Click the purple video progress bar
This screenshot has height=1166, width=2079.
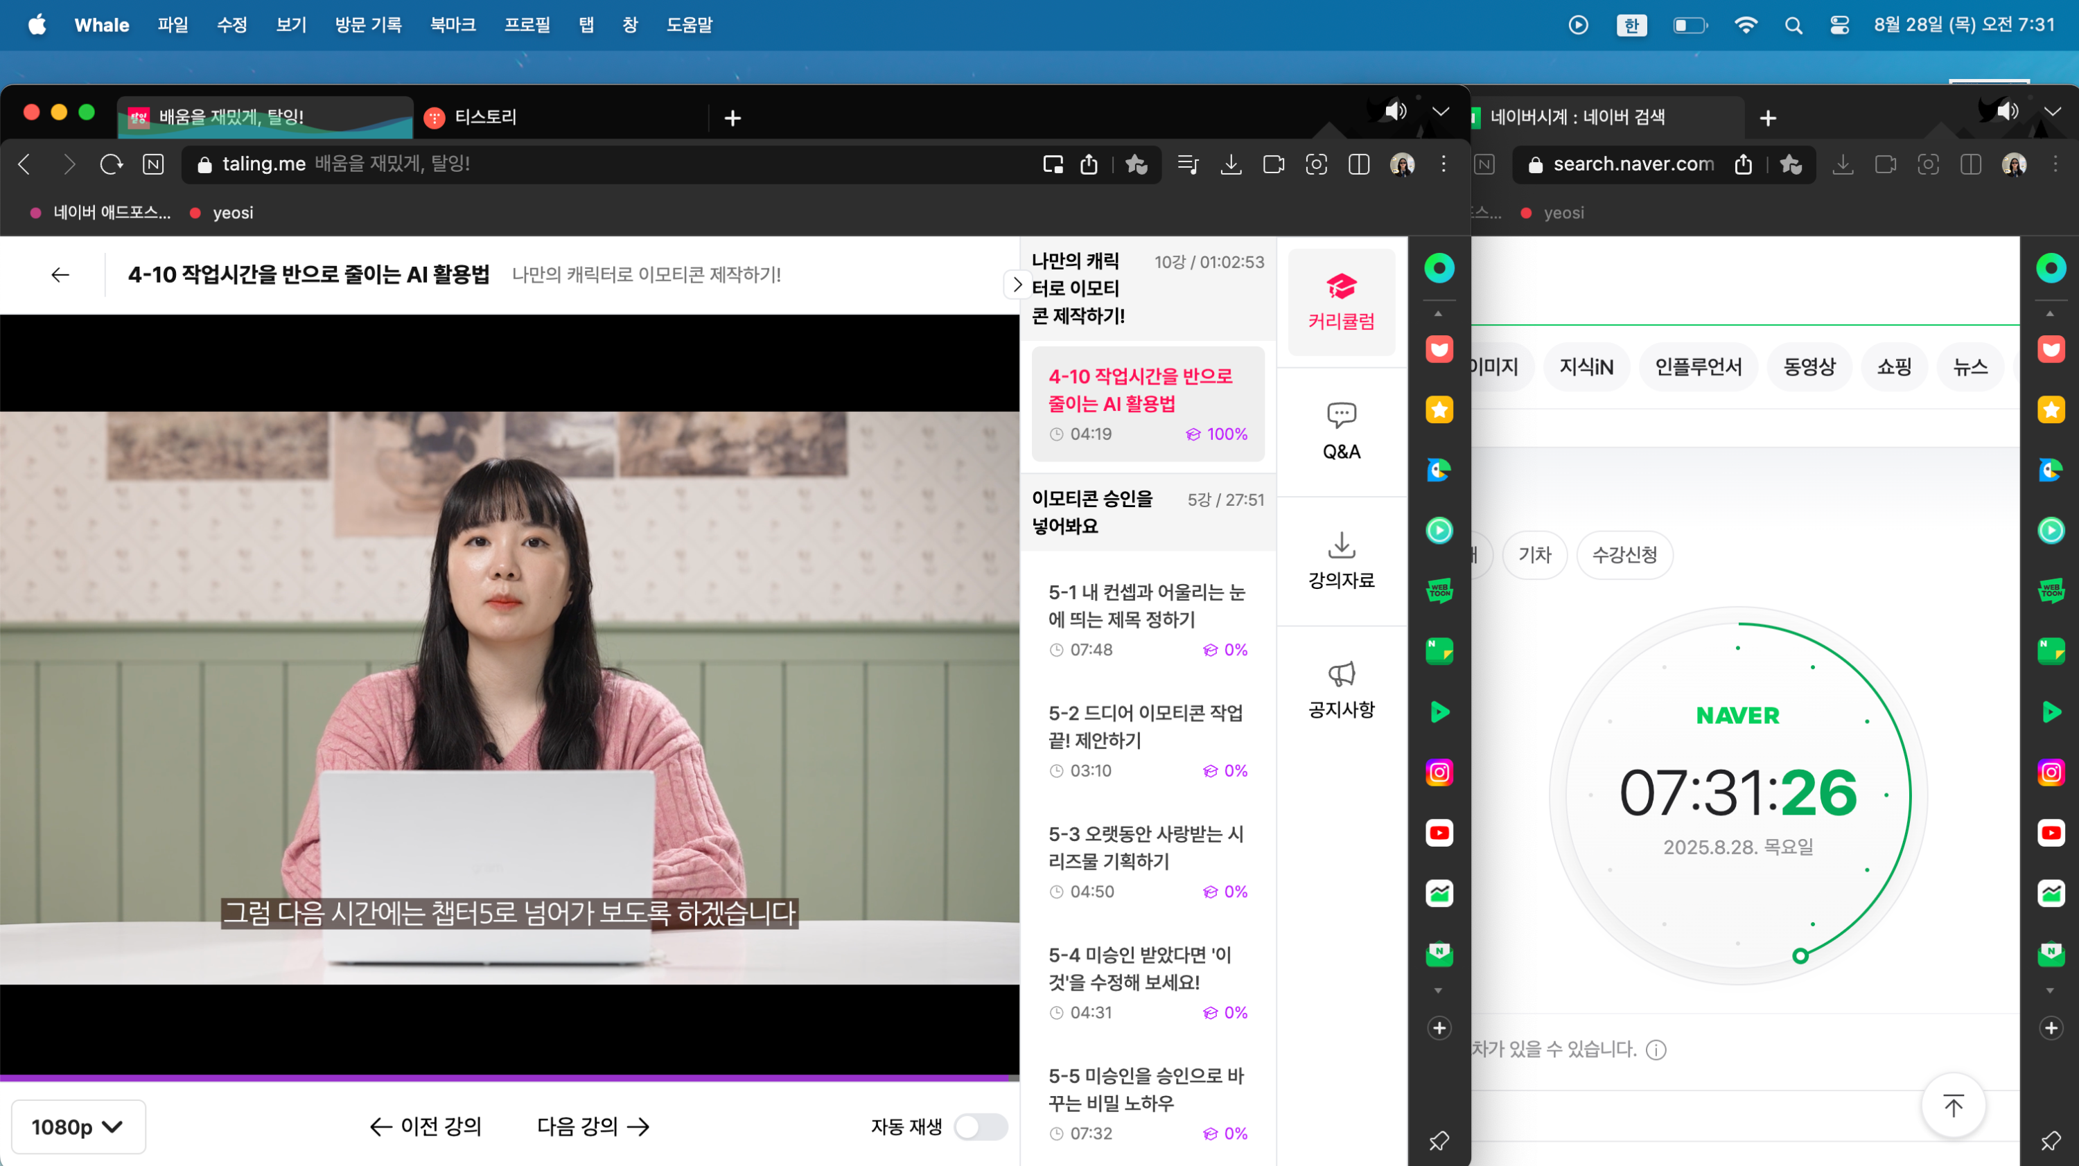tap(509, 1077)
